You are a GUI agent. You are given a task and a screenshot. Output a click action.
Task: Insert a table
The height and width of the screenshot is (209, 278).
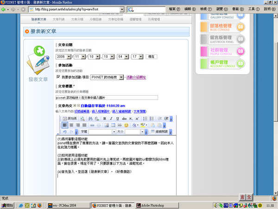pos(113,125)
